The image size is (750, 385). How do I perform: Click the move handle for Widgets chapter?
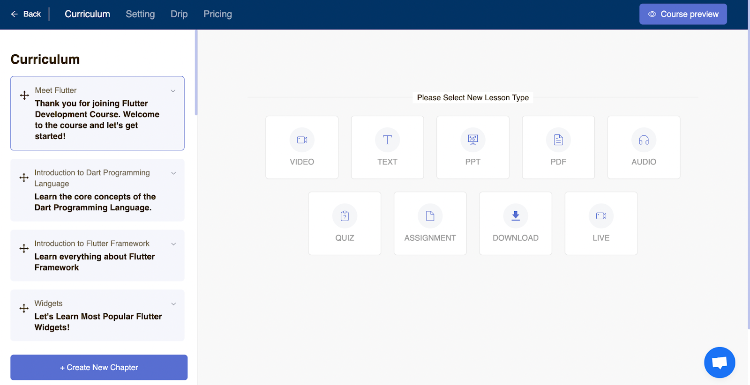[x=24, y=309]
